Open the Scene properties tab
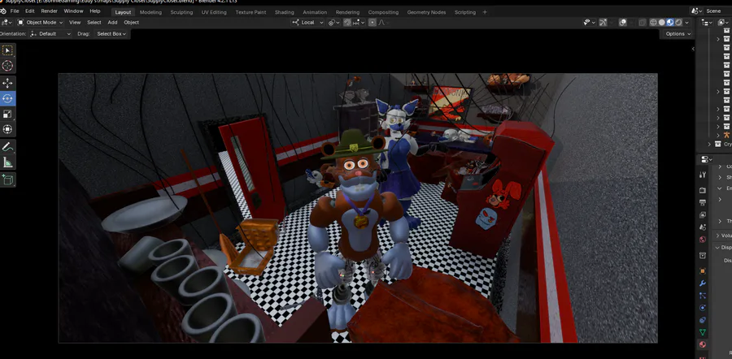732x359 pixels. click(703, 227)
